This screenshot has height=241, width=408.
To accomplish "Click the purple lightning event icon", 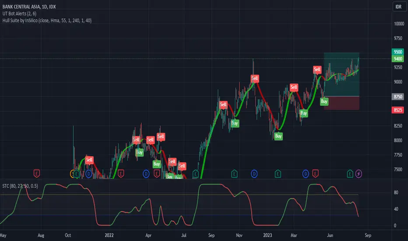I will pyautogui.click(x=359, y=174).
